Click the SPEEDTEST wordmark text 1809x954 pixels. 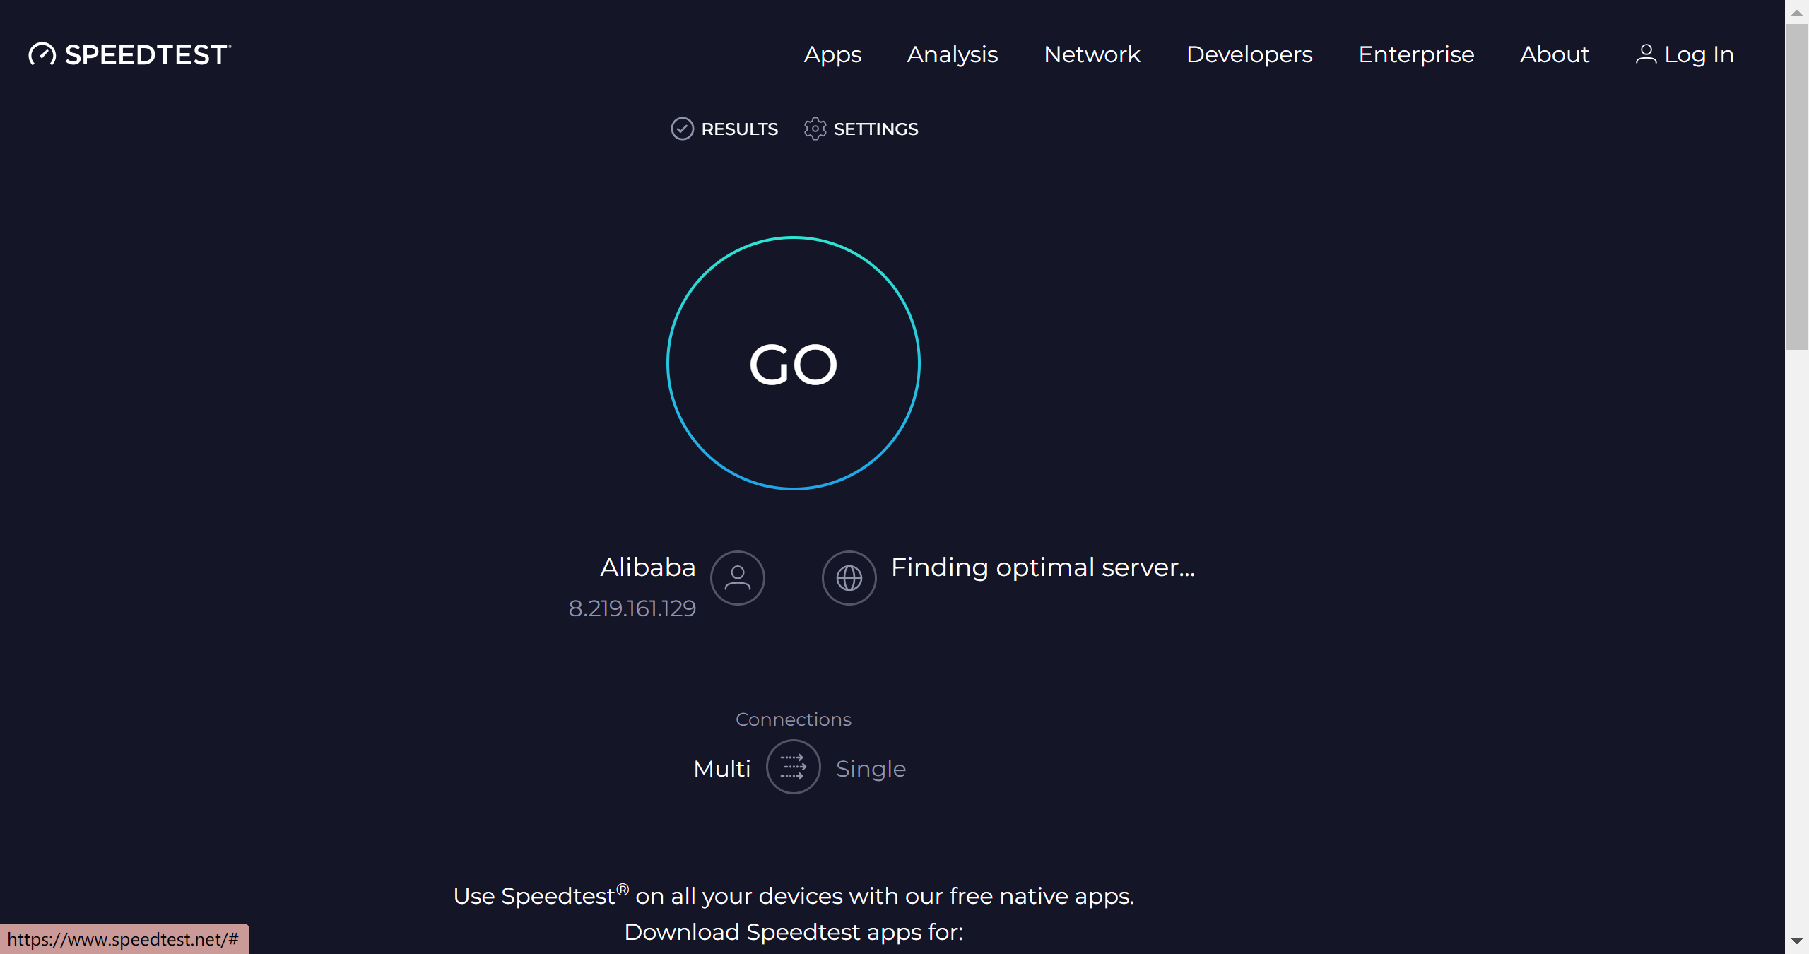(x=147, y=54)
